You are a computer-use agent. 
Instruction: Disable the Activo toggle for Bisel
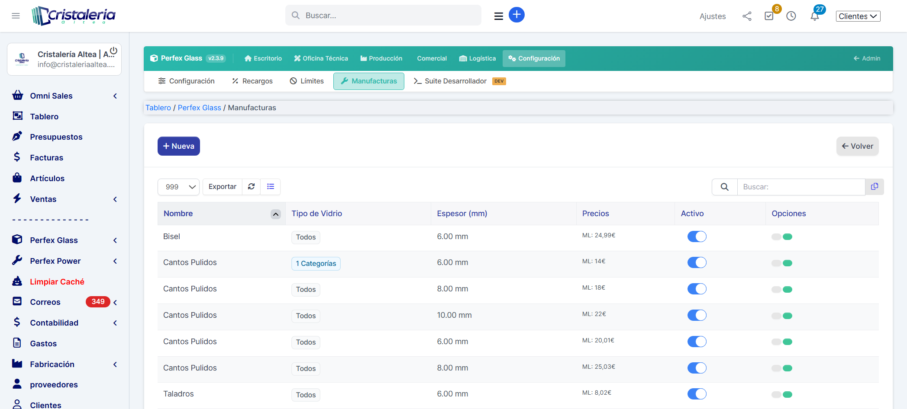pos(697,237)
